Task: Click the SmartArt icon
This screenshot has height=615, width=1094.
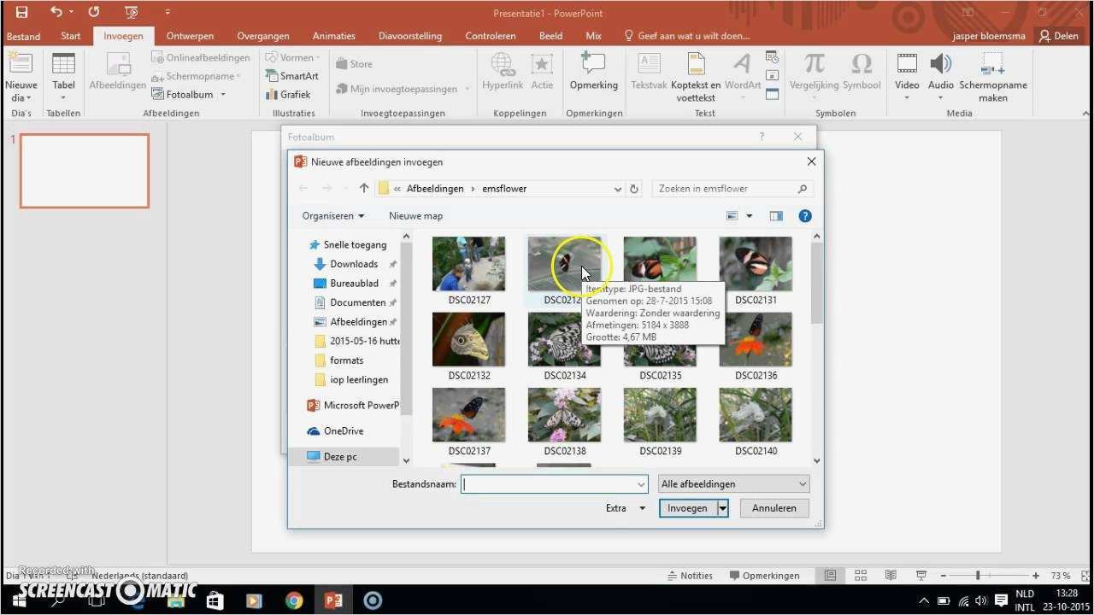Action: (x=272, y=76)
